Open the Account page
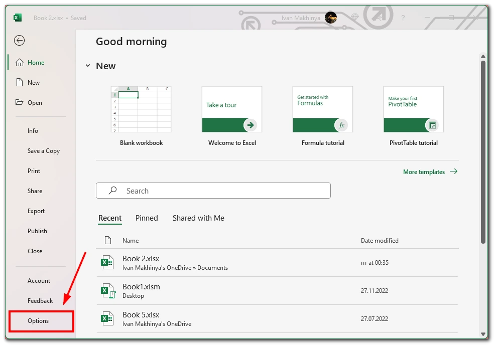The height and width of the screenshot is (348, 497). point(39,281)
